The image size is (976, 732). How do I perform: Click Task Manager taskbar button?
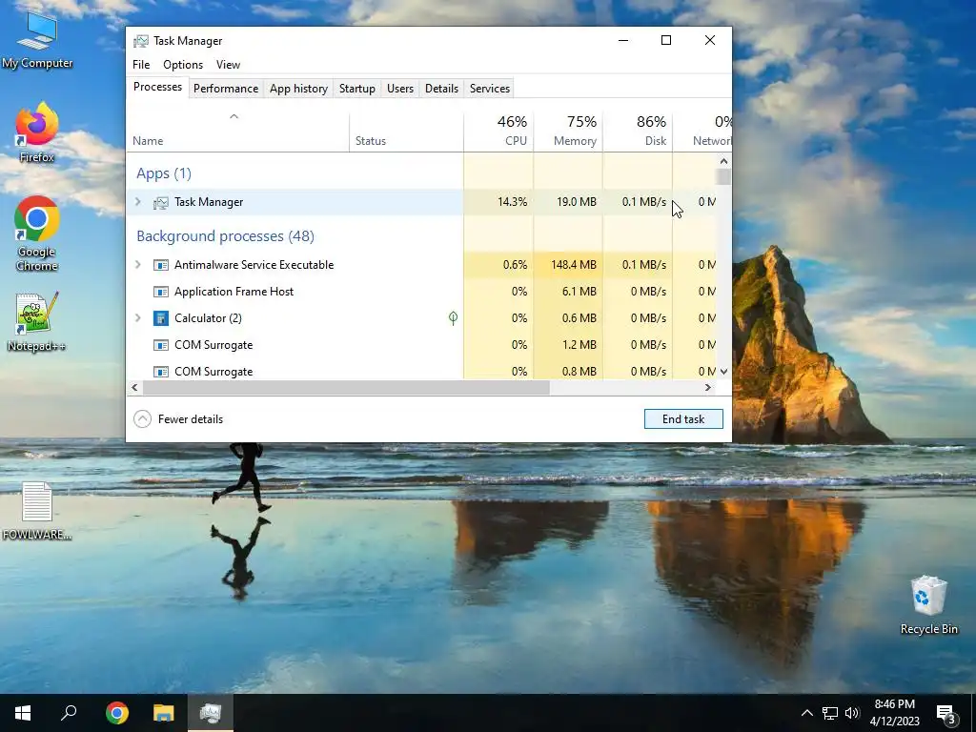[x=211, y=713]
